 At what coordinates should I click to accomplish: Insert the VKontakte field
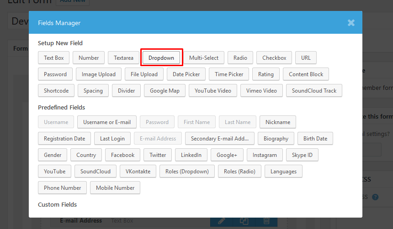point(138,172)
